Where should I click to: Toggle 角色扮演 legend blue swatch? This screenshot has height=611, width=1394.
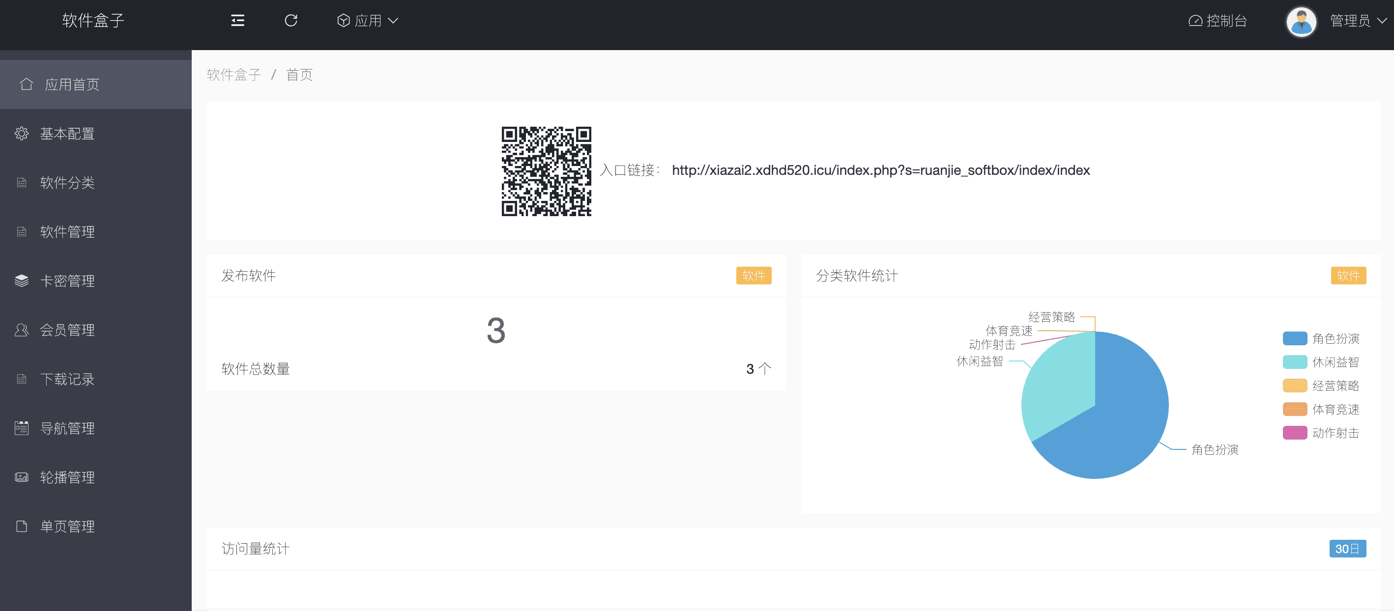point(1294,338)
